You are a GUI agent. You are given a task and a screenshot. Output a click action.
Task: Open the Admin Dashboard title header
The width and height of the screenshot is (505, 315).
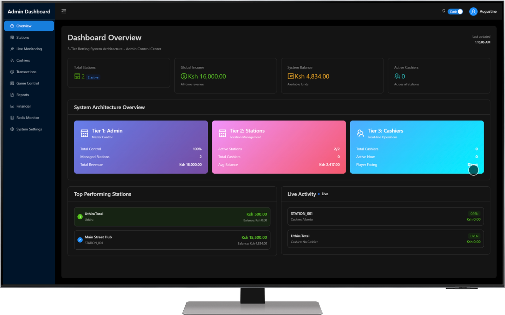coord(29,11)
